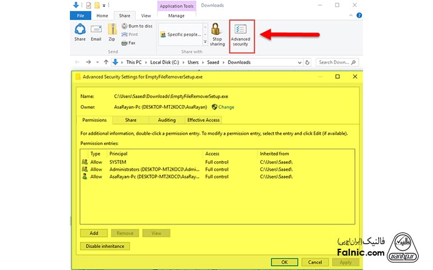The image size is (433, 270).
Task: Click the Back arrow in navigation bar
Action: 78,62
